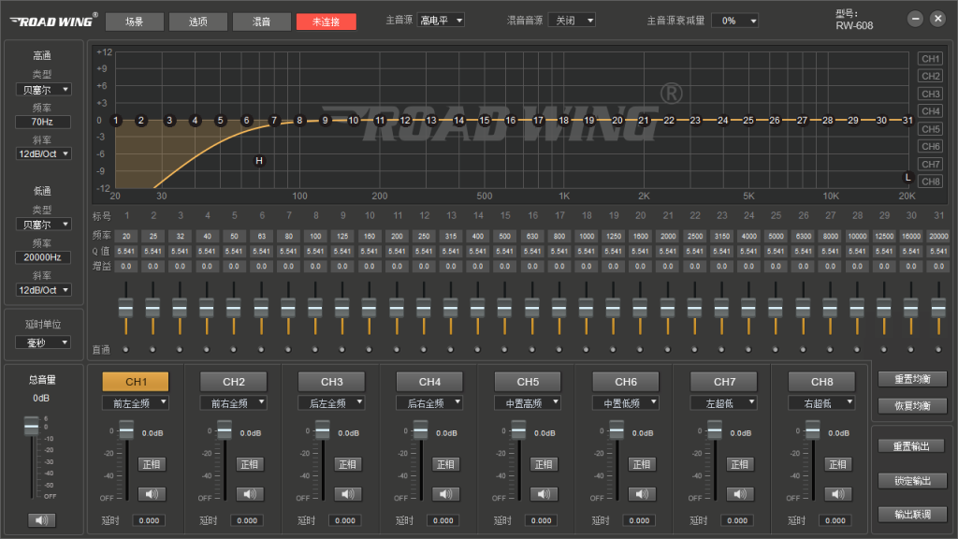Click the 1000 frequency cell for band 18
Screen dimensions: 958x539
[587, 236]
